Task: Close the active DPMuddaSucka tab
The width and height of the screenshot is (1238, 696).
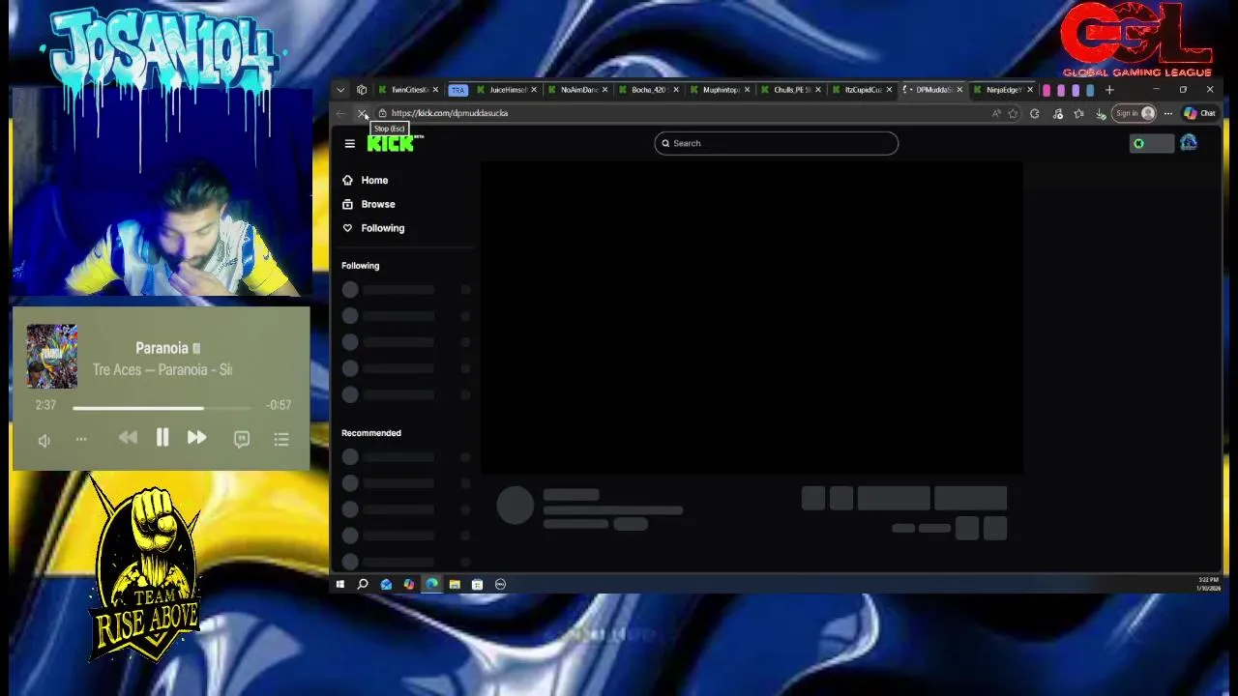Action: 959,90
